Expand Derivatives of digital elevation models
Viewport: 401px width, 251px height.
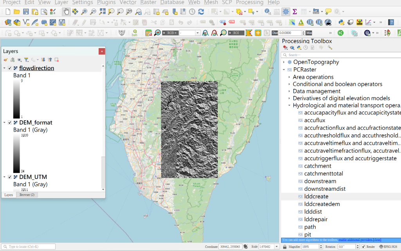pyautogui.click(x=289, y=98)
